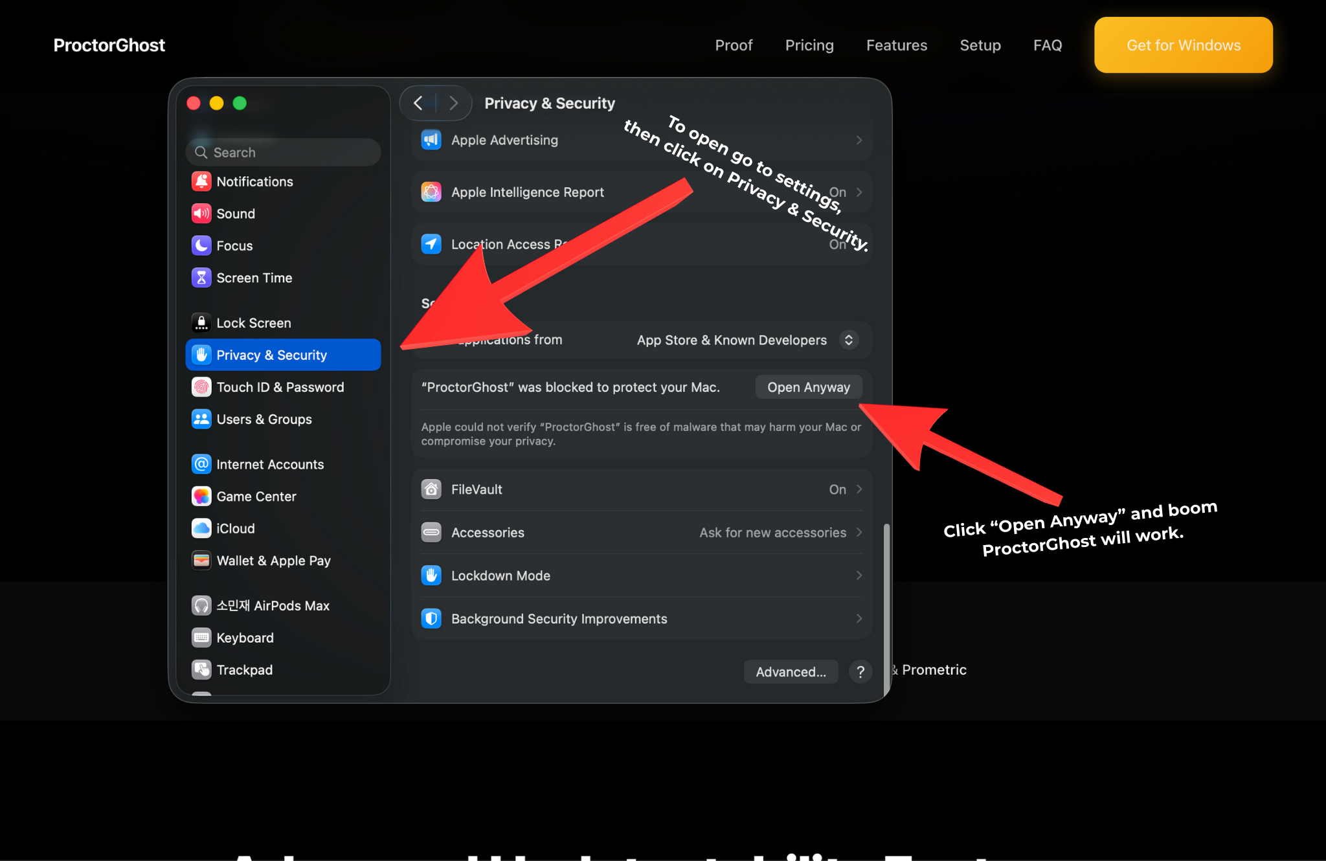Open Touch ID & Password settings
Image resolution: width=1326 pixels, height=861 pixels.
pos(280,386)
